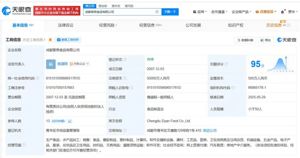Image resolution: width=300 pixels, height=158 pixels.
Task: Click the 增值税一般纳税人 taxpayer qualification
Action: (x=160, y=97)
